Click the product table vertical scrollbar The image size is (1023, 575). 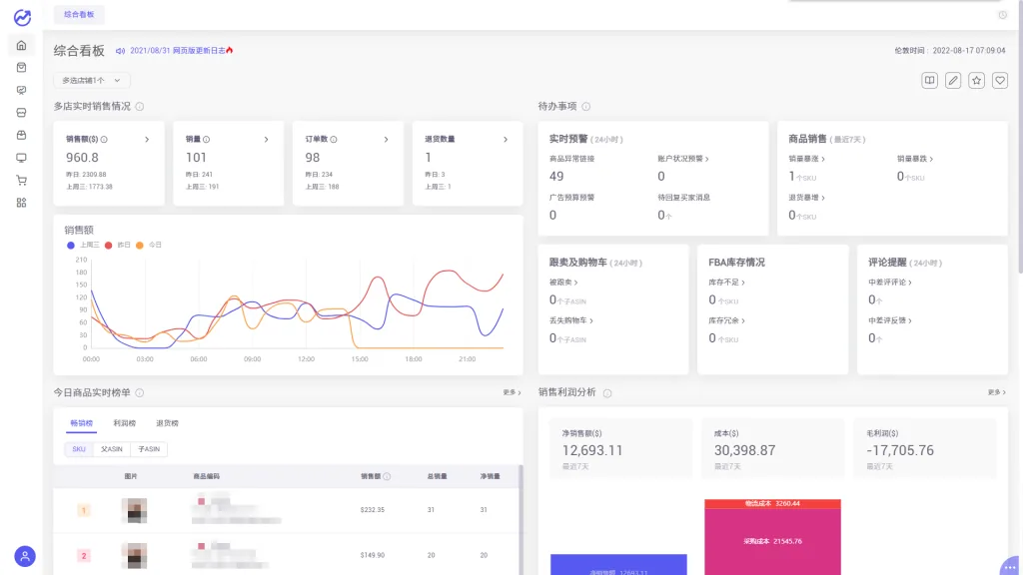[x=520, y=519]
